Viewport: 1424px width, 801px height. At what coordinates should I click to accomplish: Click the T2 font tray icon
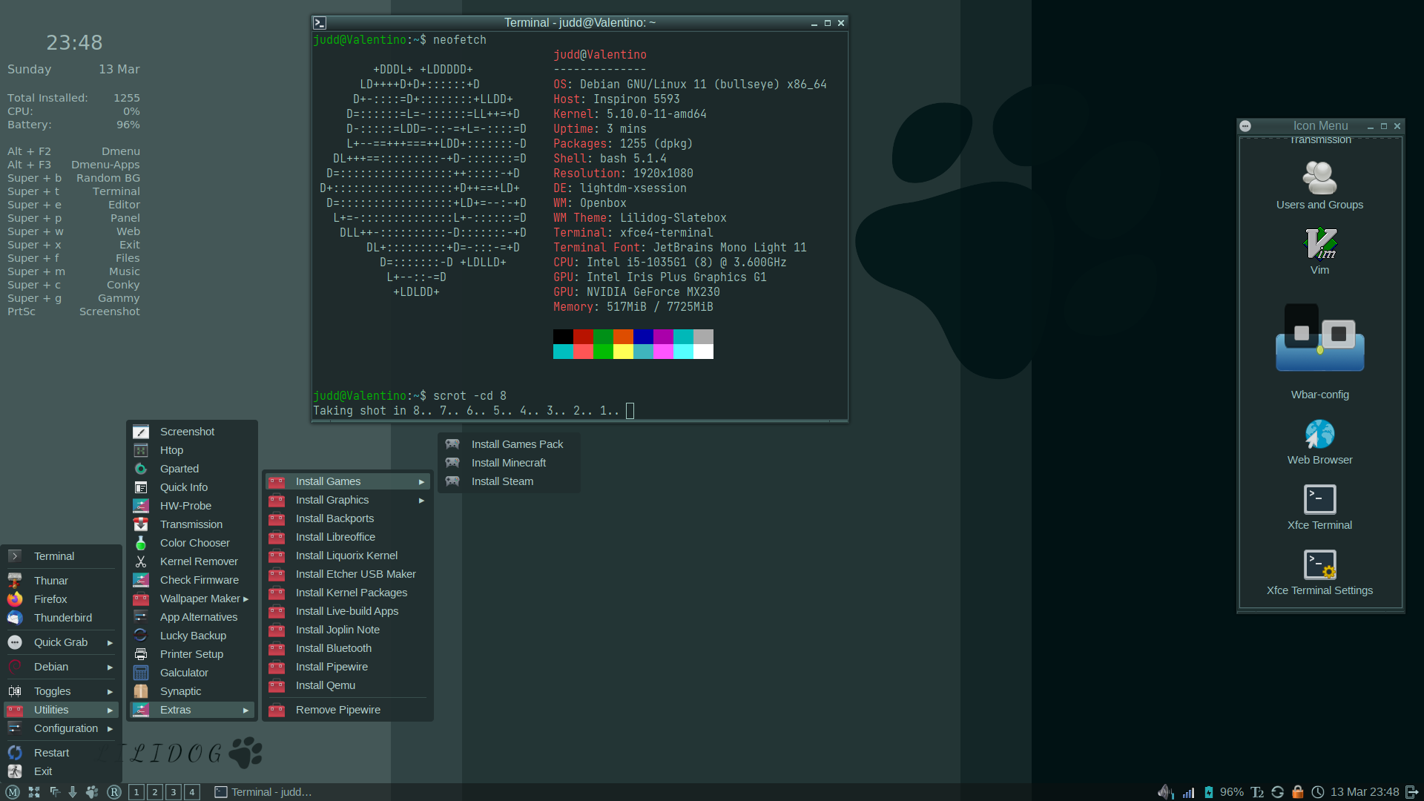[1257, 792]
